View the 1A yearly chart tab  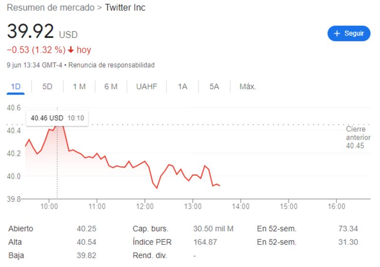(x=182, y=86)
